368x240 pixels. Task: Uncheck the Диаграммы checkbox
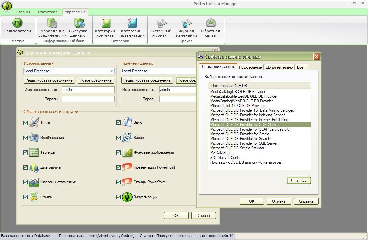[25, 167]
